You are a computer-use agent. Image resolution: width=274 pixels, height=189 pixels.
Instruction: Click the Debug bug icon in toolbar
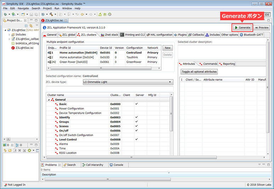[x=5, y=14]
